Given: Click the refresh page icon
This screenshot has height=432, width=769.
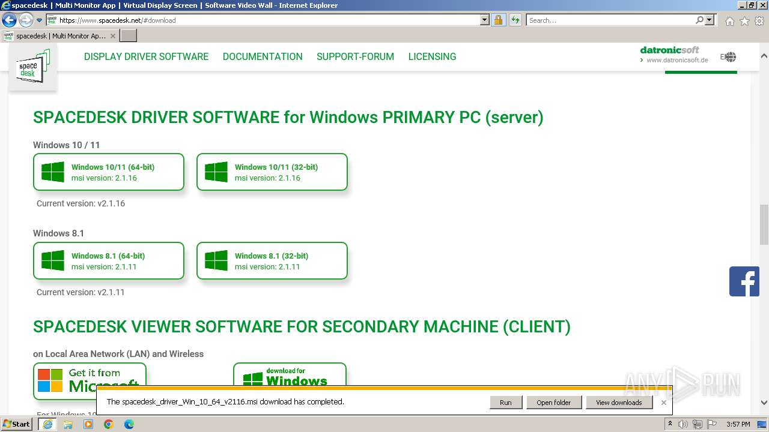Looking at the screenshot, I should coord(515,20).
